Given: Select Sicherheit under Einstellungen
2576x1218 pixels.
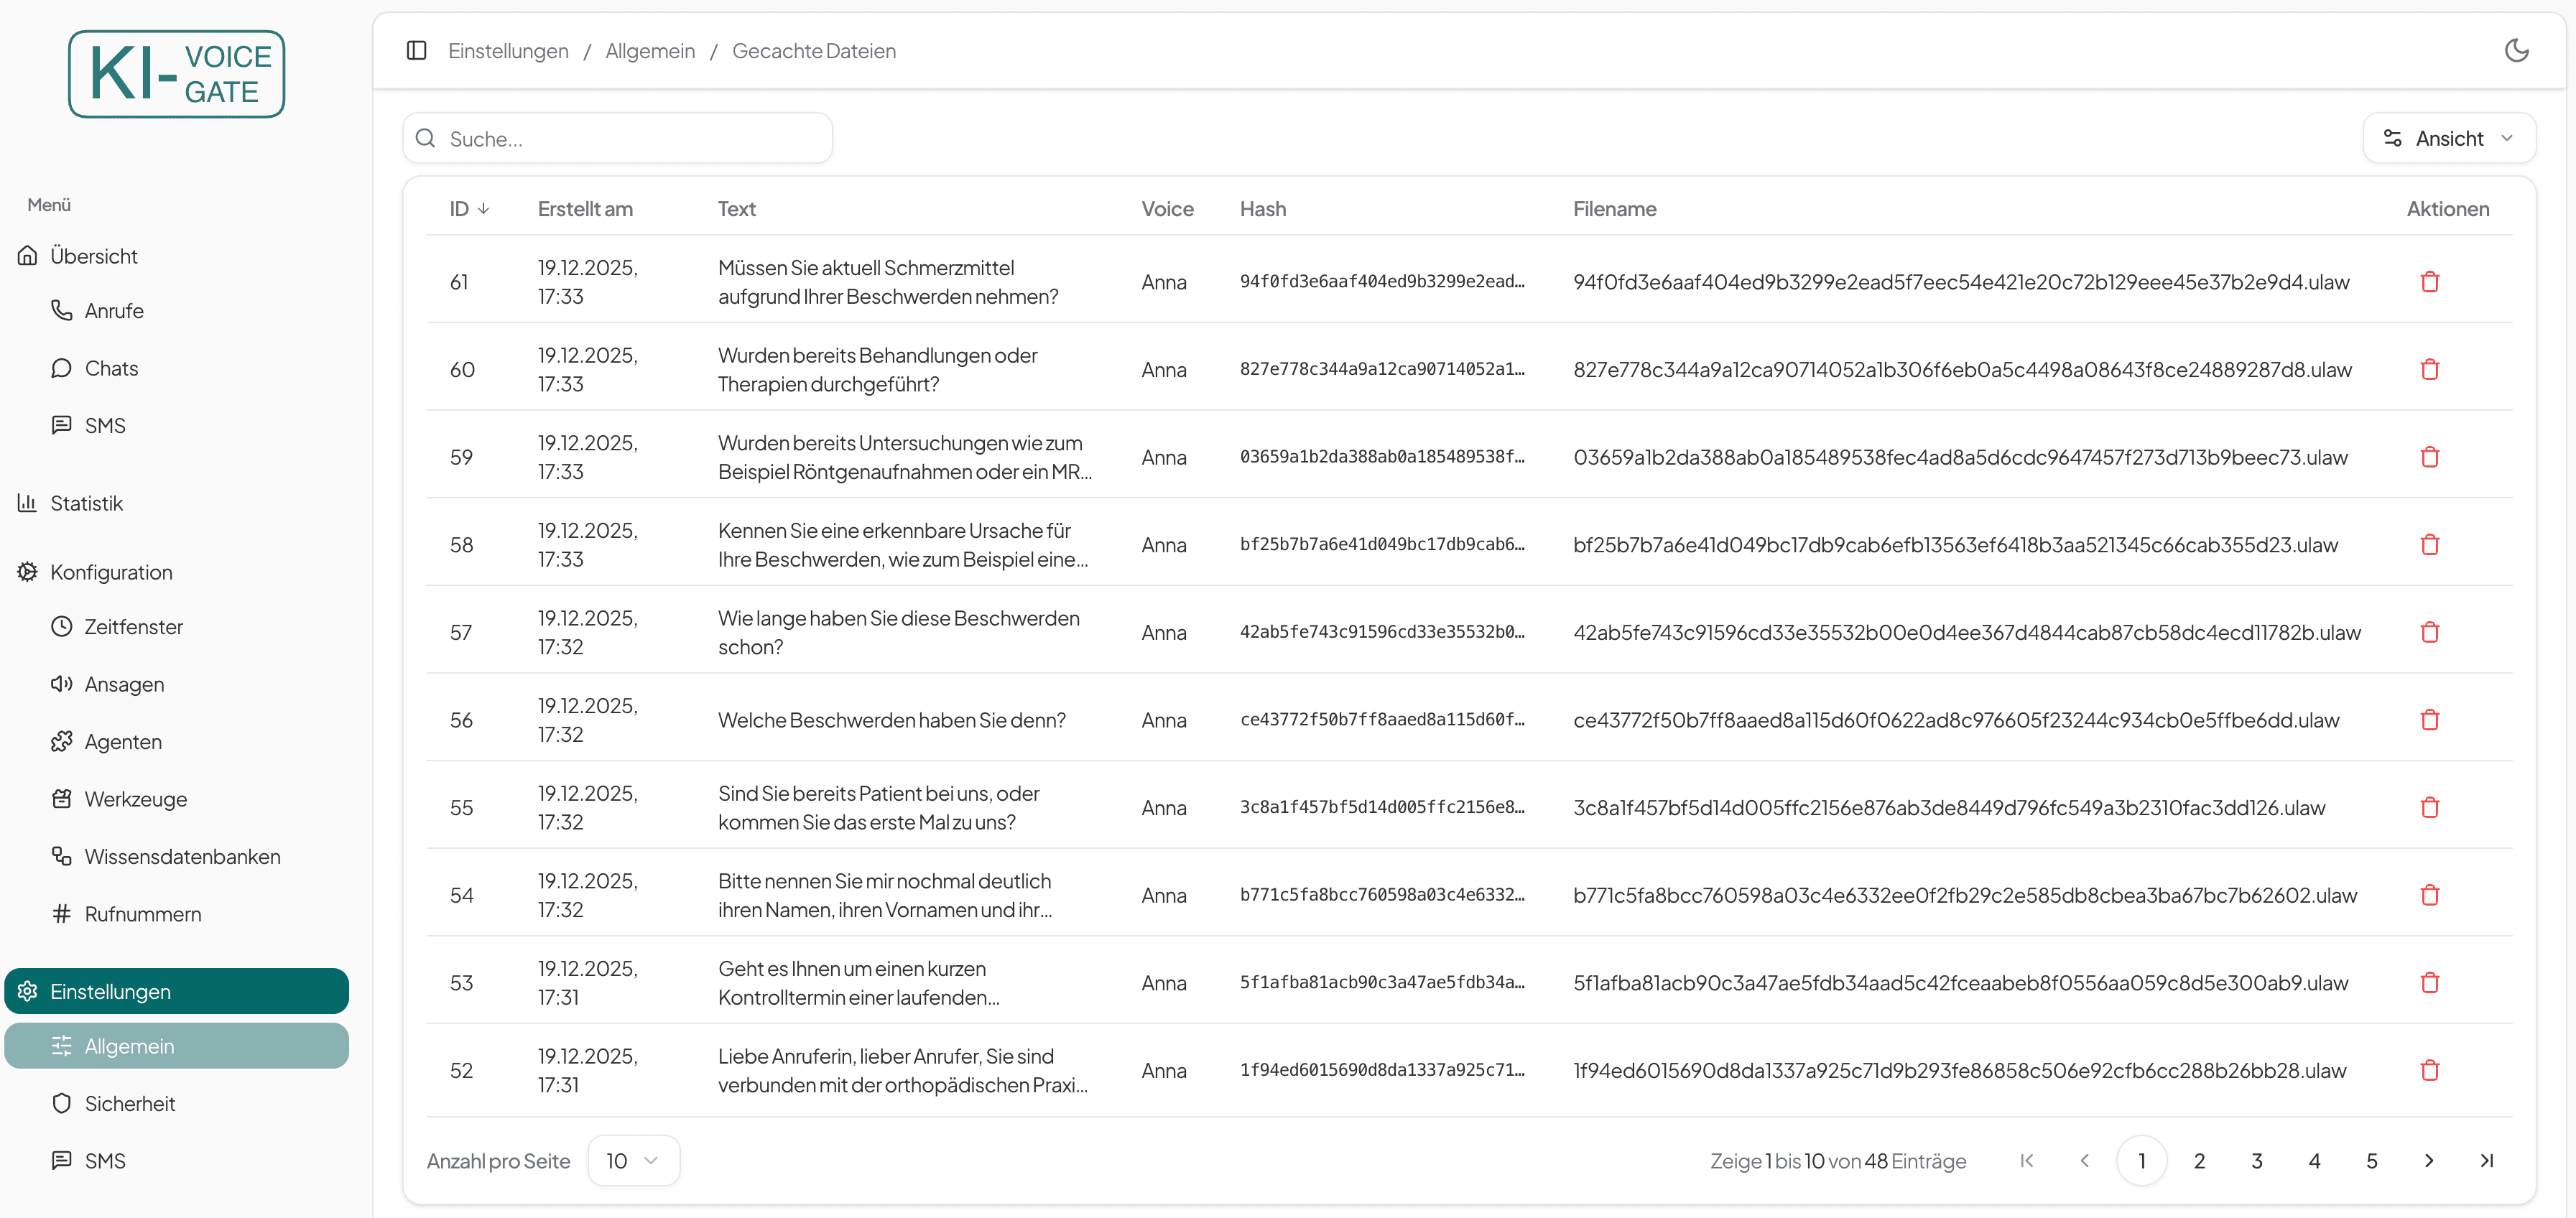Looking at the screenshot, I should (130, 1103).
